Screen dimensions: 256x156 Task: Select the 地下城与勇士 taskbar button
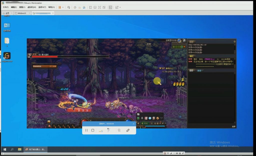[35, 149]
